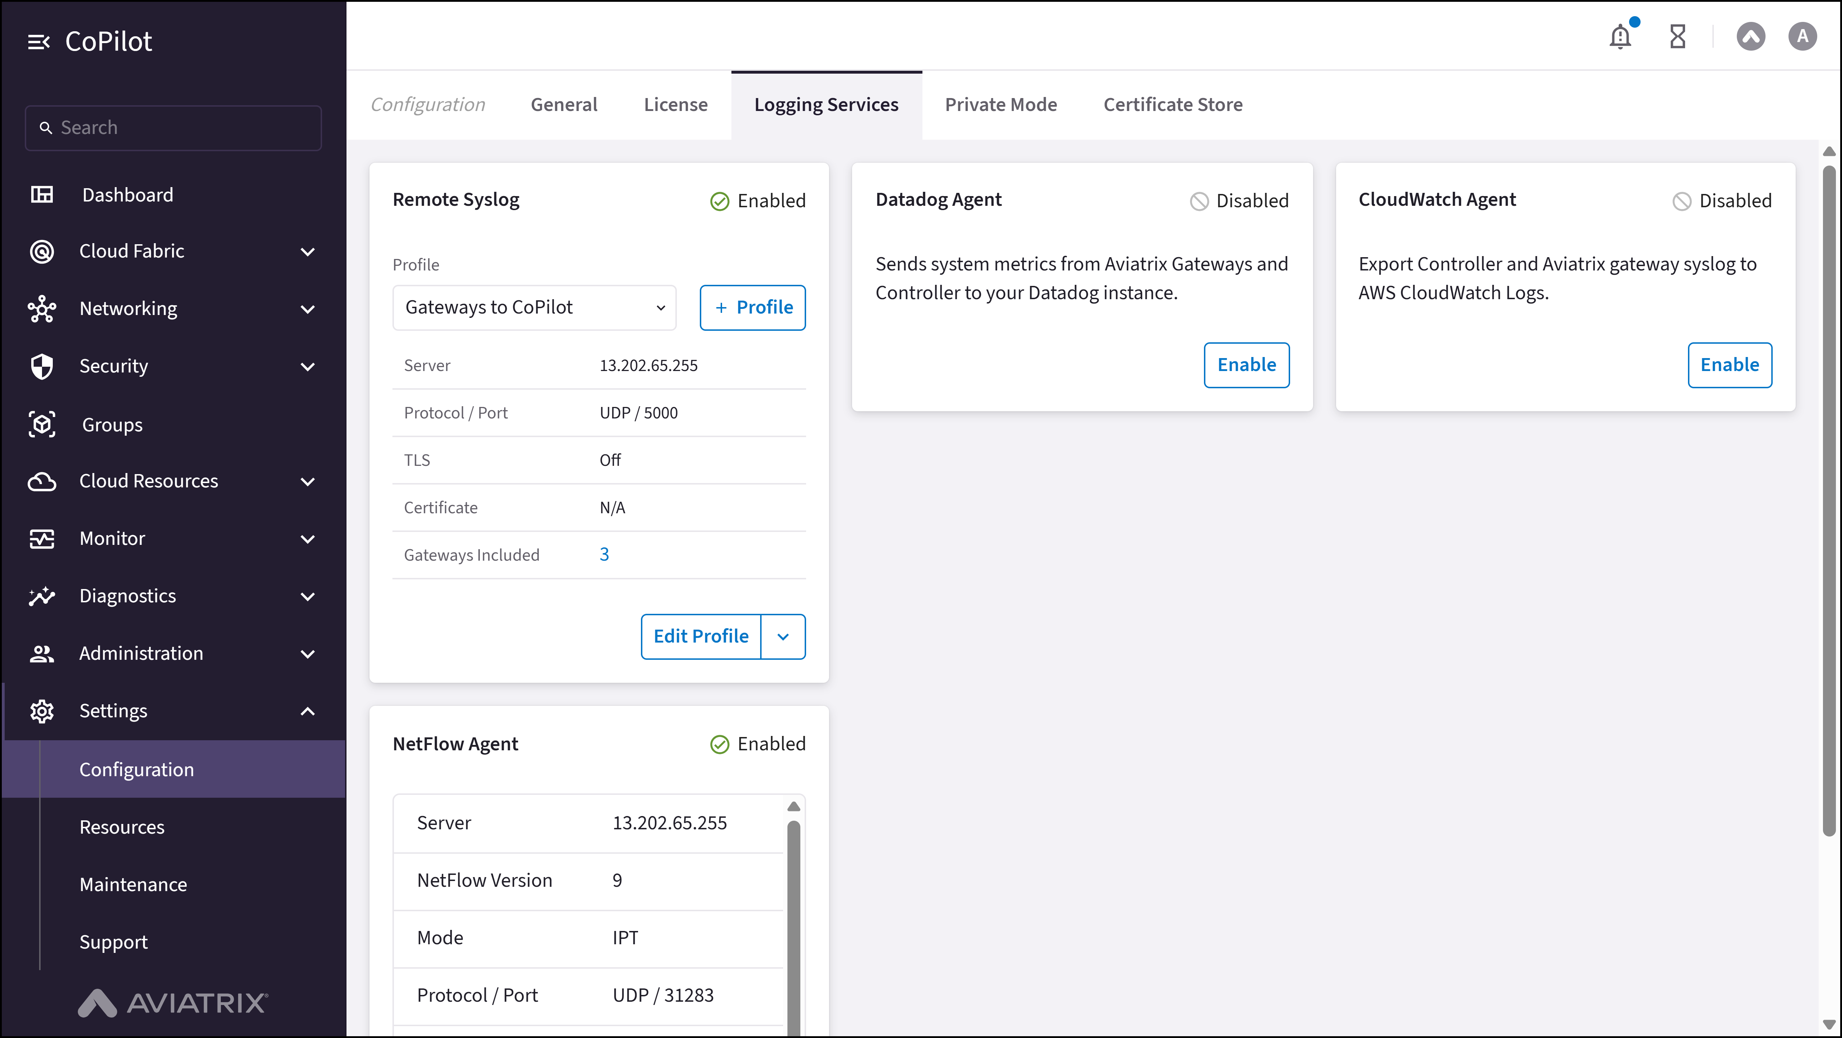Click the Edit Profile button
Screen dimensions: 1842x1038
pyautogui.click(x=700, y=636)
